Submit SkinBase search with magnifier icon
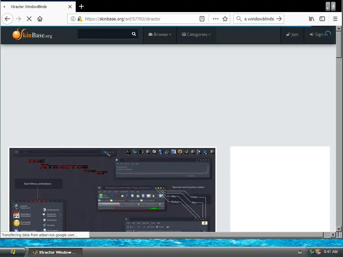The height and width of the screenshot is (257, 343). [134, 34]
